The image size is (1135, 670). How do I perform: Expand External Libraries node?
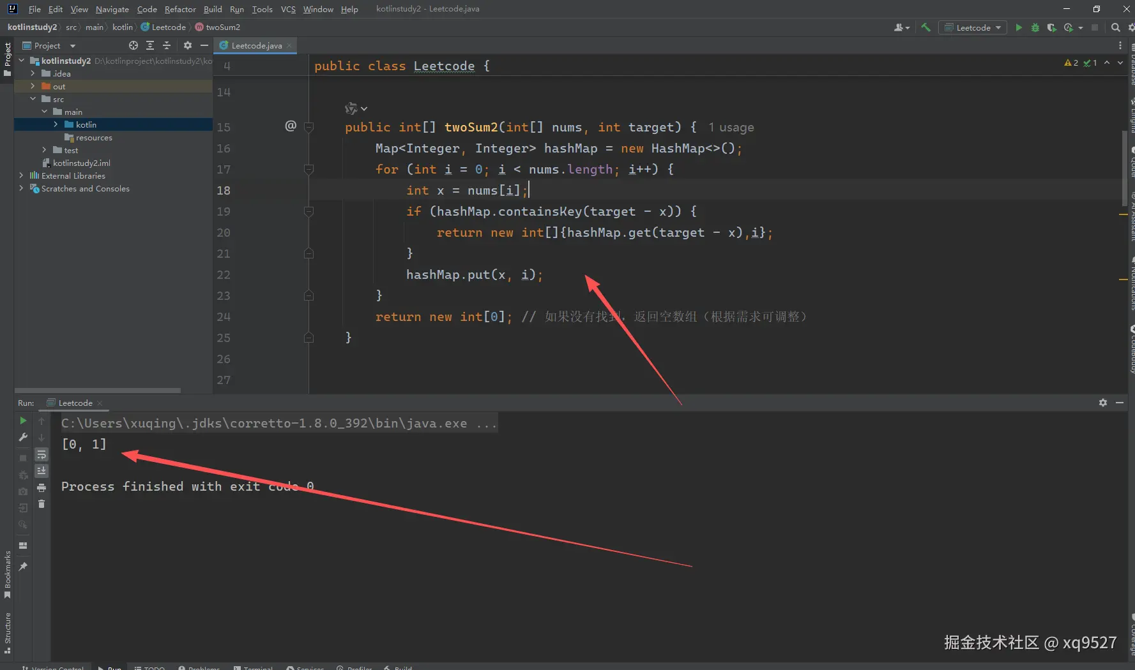pyautogui.click(x=22, y=175)
